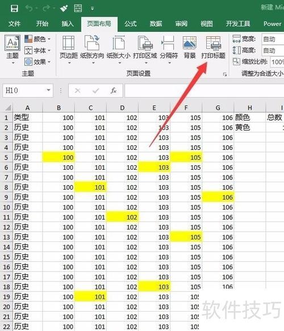Select row 1 header
This screenshot has width=284, height=331.
tap(6, 118)
